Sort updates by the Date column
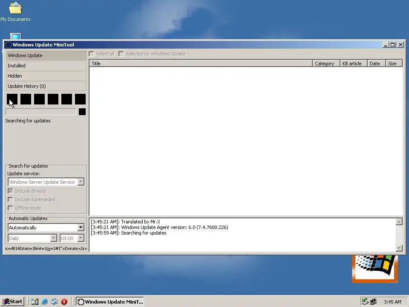This screenshot has height=307, width=409. click(x=376, y=64)
